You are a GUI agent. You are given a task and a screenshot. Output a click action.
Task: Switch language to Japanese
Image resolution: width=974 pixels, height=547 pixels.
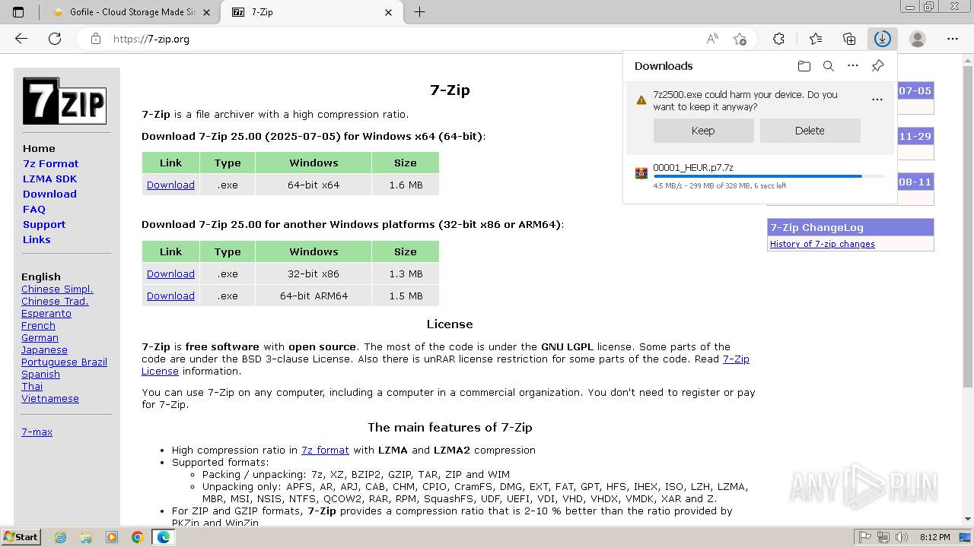pos(44,349)
